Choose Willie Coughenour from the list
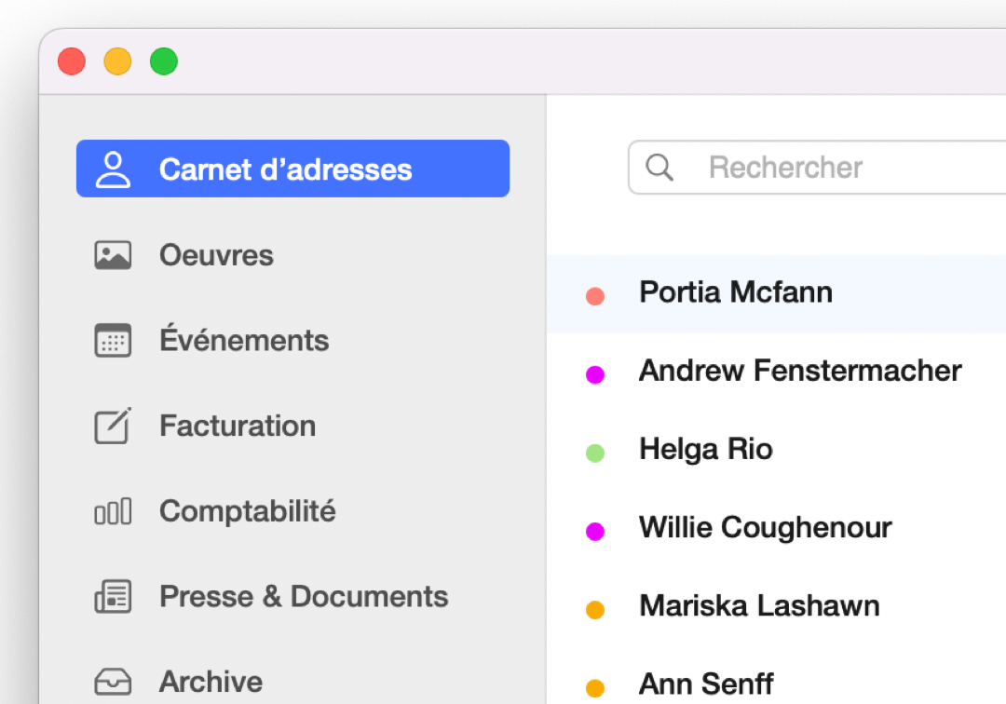Screen dimensions: 1006x704 765,527
